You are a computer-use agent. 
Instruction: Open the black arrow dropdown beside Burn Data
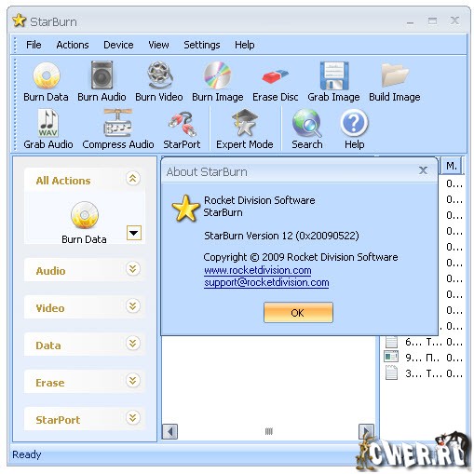pyautogui.click(x=134, y=233)
